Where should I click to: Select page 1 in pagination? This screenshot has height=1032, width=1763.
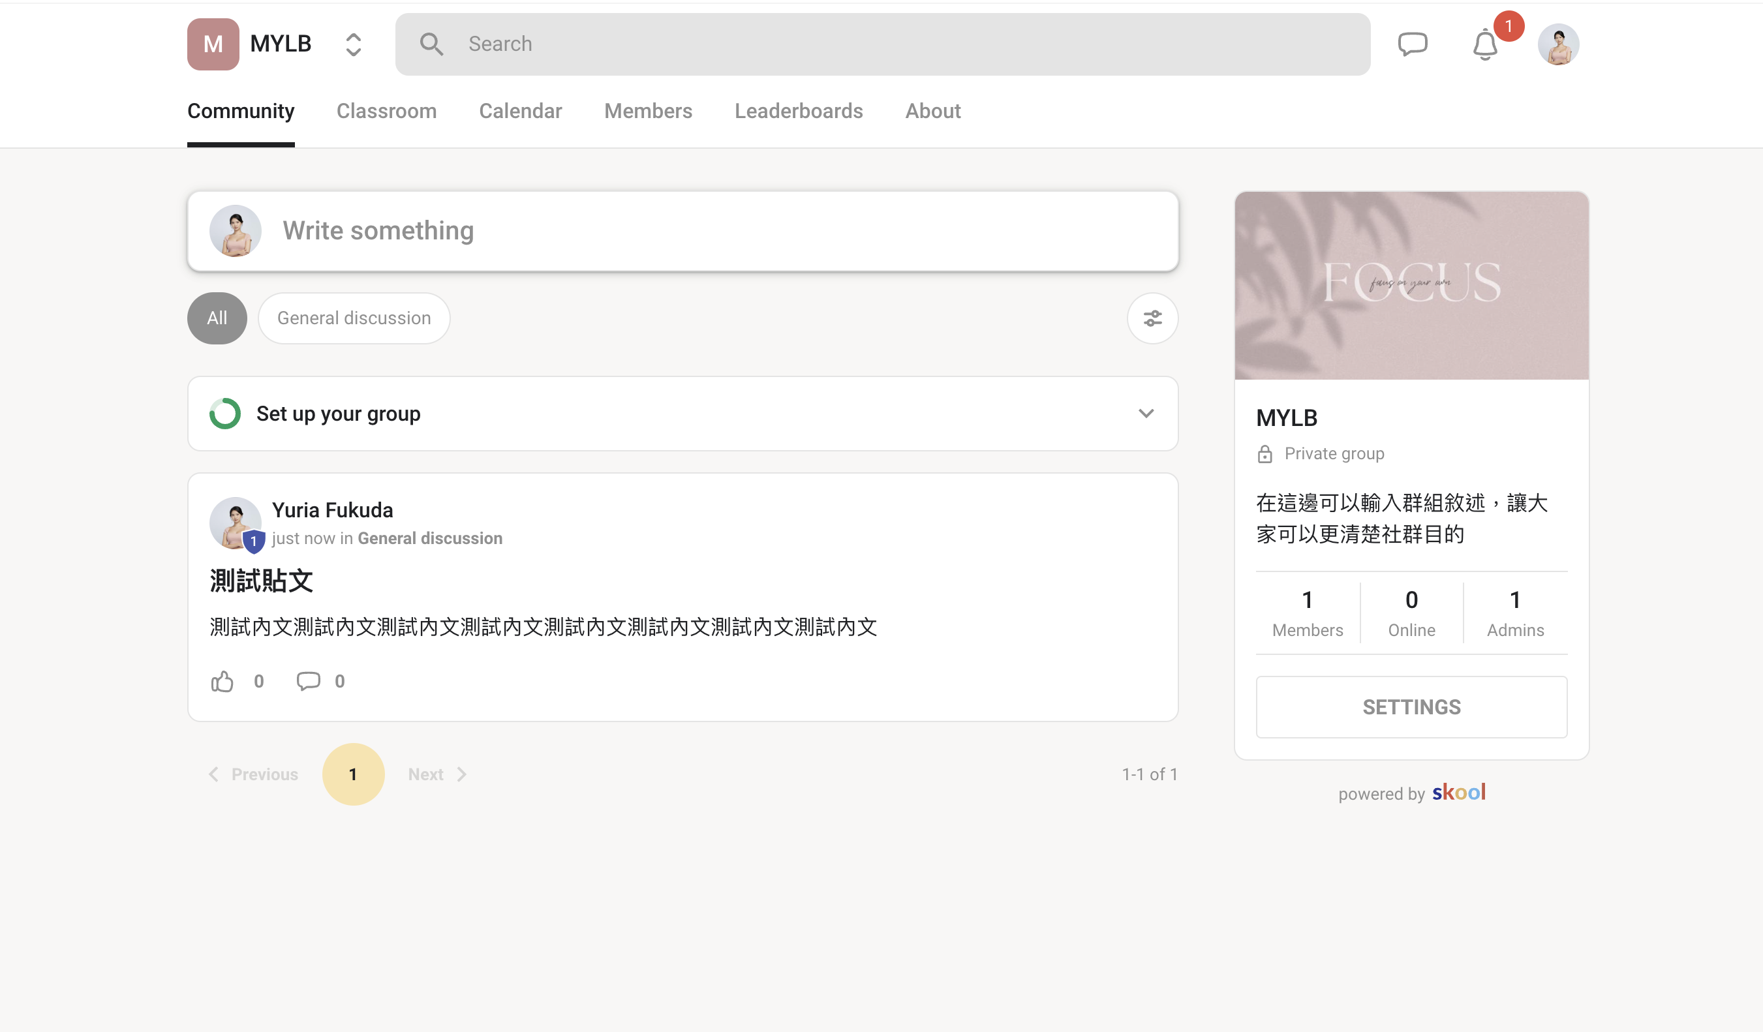(x=353, y=774)
